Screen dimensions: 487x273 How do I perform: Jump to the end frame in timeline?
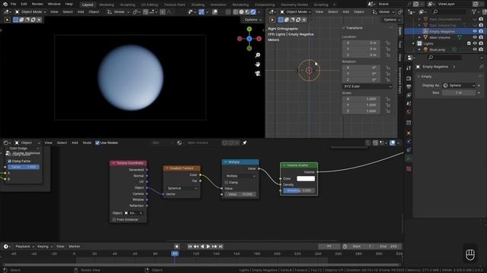click(x=221, y=246)
